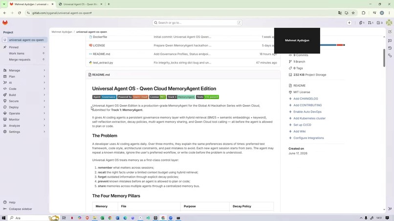Screen dimensions: 394x221
Task: Expand the Build sidebar menu
Action: [24, 95]
